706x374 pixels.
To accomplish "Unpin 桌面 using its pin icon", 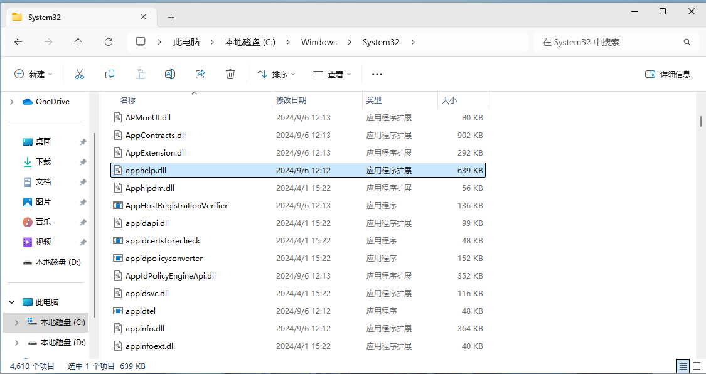I will [x=83, y=142].
